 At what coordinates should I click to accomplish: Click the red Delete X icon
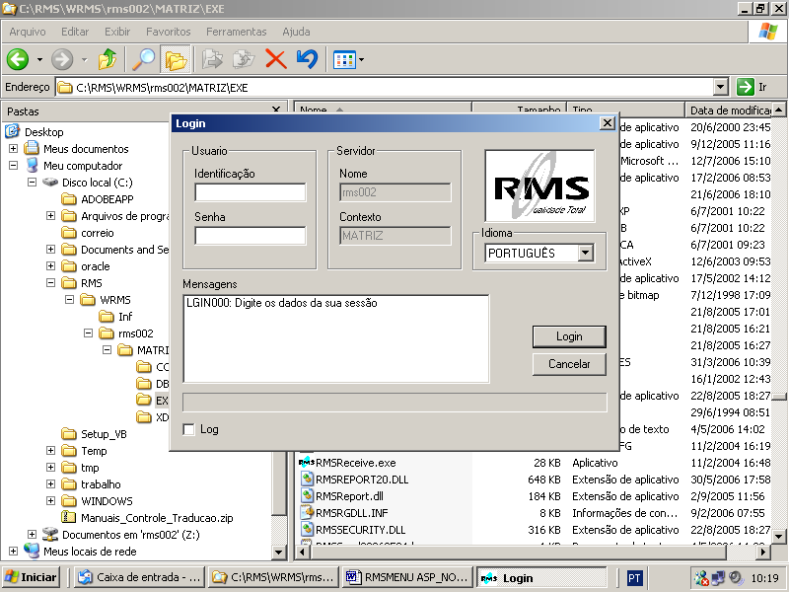(276, 59)
